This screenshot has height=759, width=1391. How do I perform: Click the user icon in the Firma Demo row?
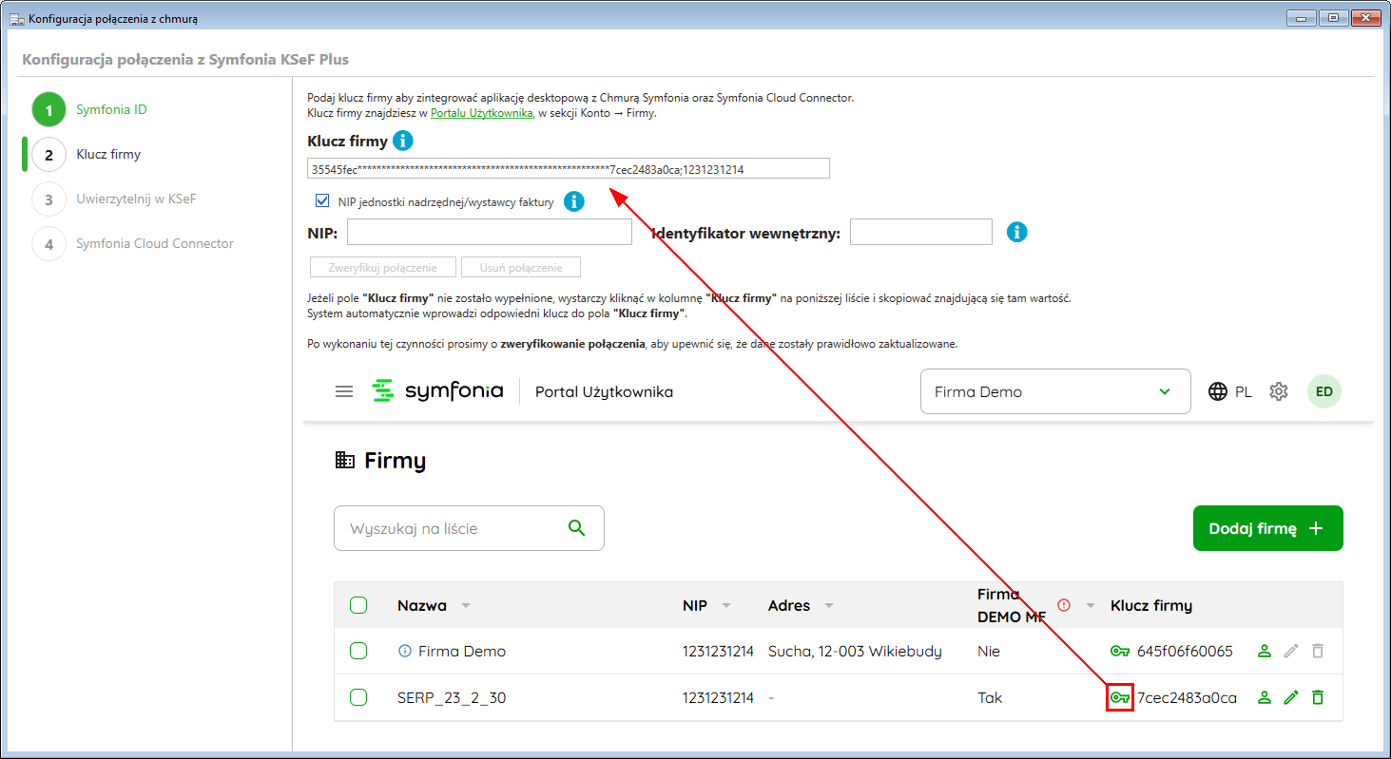[x=1265, y=652]
